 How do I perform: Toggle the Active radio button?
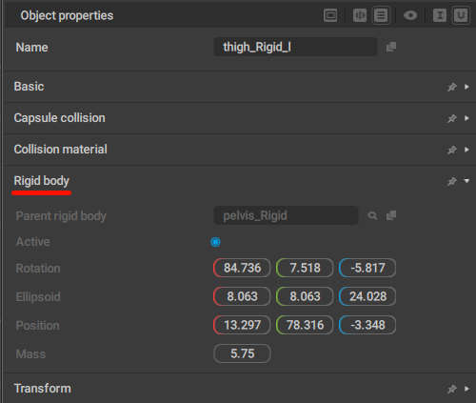215,242
